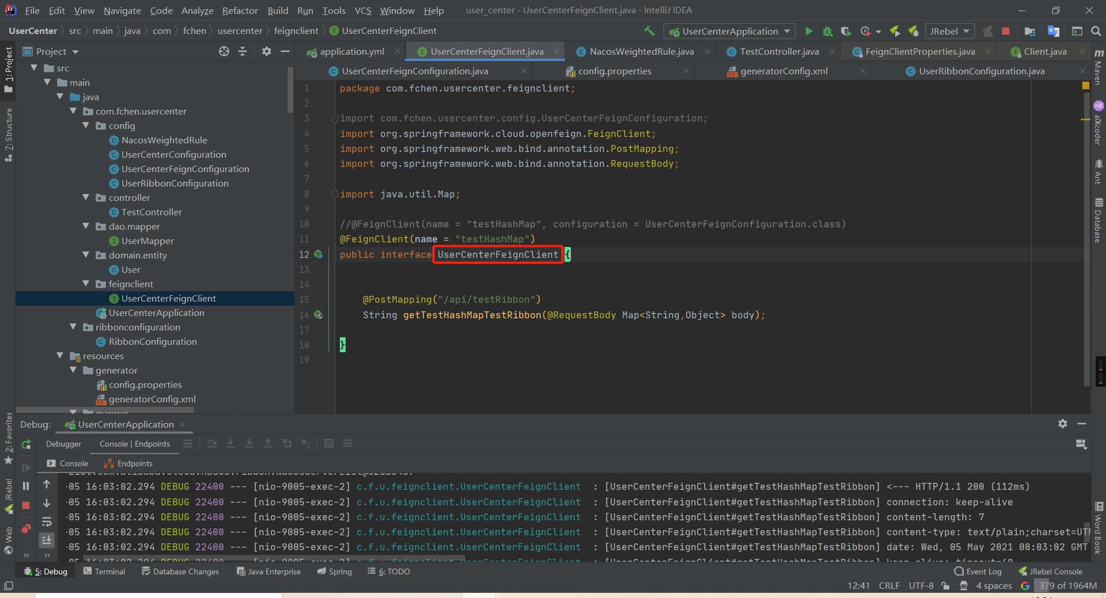1106x598 pixels.
Task: Collapse all nodes in Project panel
Action: point(243,51)
